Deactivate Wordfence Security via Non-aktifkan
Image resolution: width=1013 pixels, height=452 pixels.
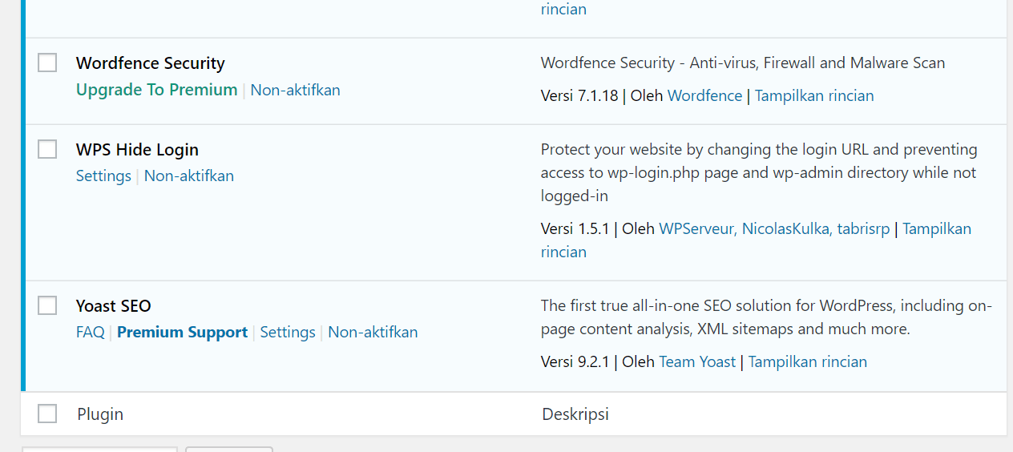coord(295,90)
